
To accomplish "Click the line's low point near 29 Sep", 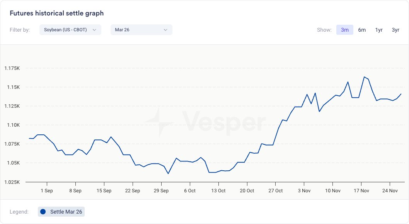I will pos(168,173).
